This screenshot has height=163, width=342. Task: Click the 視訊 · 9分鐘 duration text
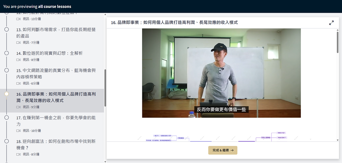tap(31, 107)
